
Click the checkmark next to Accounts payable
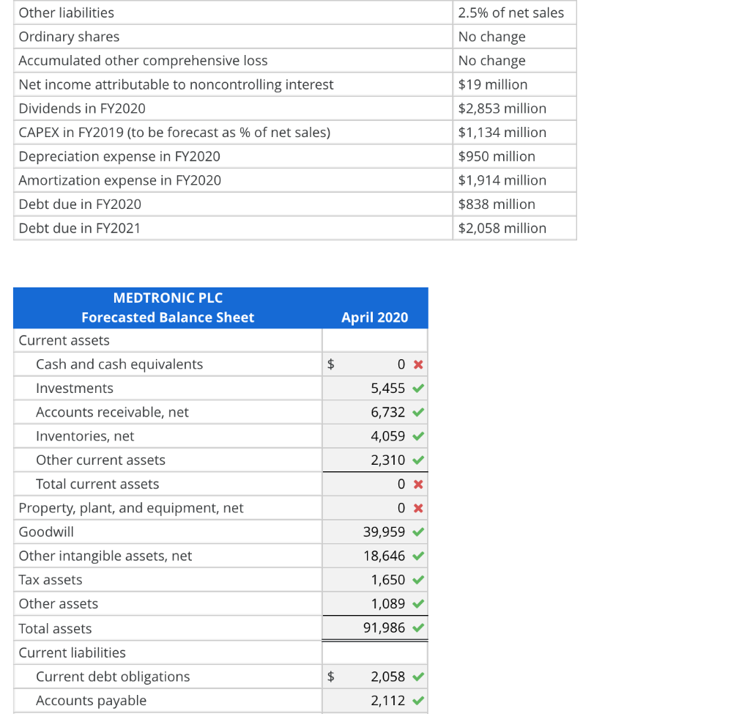(x=418, y=700)
